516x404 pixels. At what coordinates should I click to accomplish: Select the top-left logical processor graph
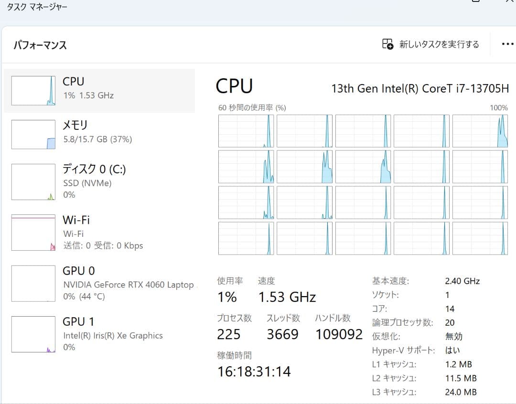(246, 130)
